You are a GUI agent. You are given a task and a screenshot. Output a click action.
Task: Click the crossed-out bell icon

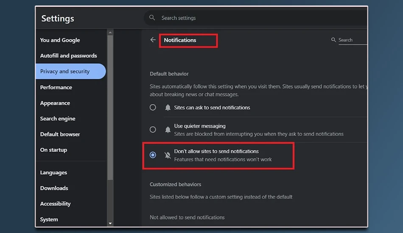pyautogui.click(x=168, y=155)
